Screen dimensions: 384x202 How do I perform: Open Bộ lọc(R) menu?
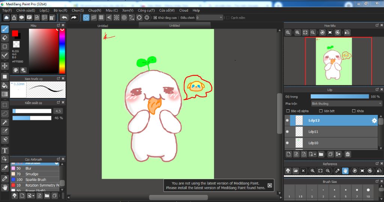(60, 10)
